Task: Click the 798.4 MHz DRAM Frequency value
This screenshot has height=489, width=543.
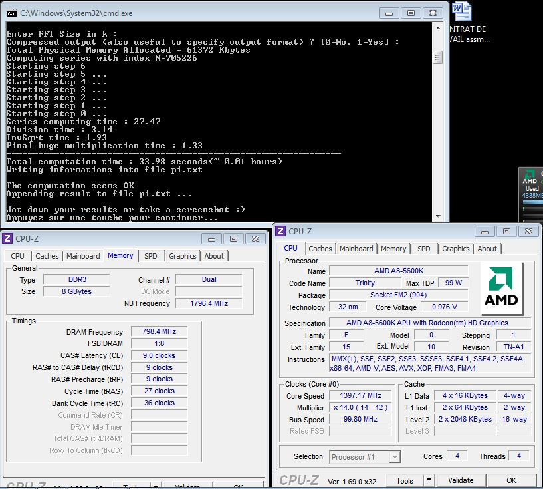Action: pos(160,332)
